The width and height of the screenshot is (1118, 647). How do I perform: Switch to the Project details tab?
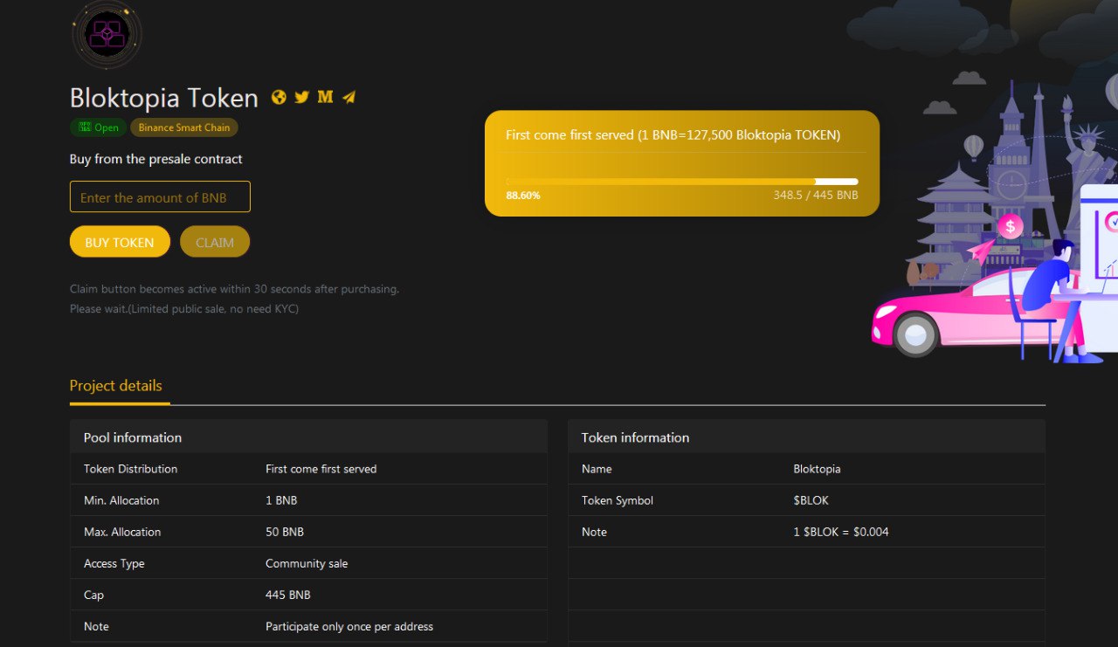pyautogui.click(x=116, y=386)
